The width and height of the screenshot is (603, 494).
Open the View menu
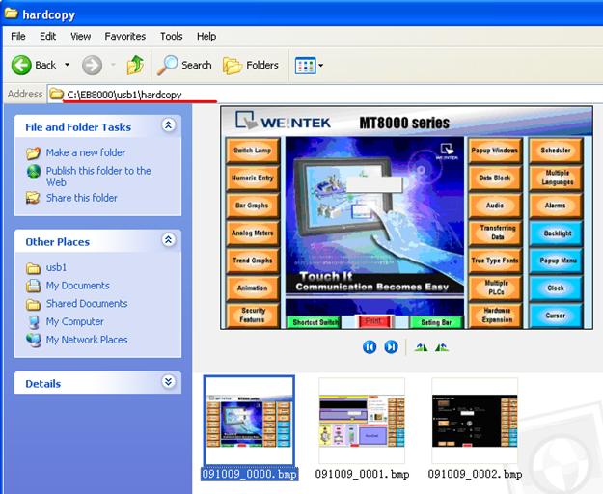tap(80, 36)
